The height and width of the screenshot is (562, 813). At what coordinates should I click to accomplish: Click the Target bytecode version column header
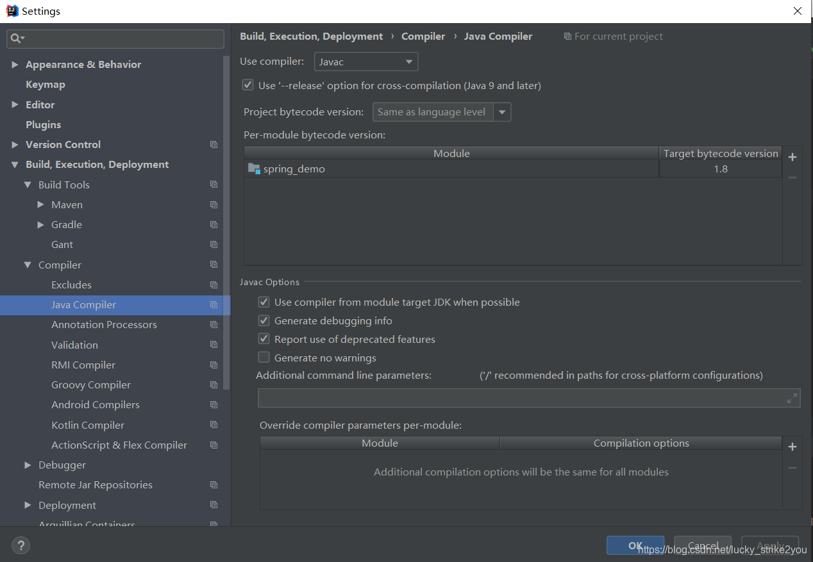721,154
